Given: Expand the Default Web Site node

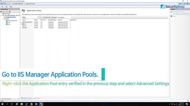Looking at the screenshot, I should (x=5, y=21).
